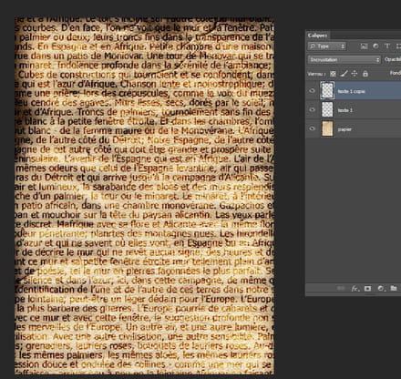This screenshot has height=379, width=401.
Task: Lock all padlock icon
Action: point(365,74)
